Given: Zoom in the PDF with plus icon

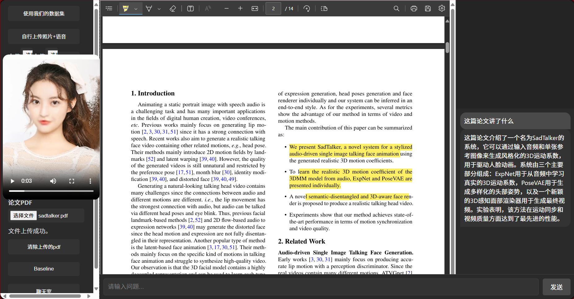Looking at the screenshot, I should coord(240,9).
